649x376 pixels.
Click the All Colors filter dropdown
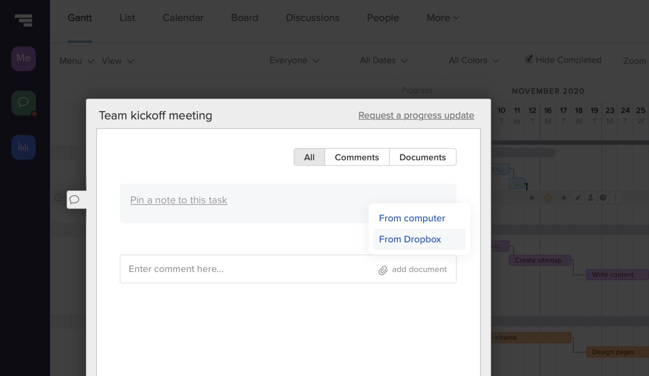pos(473,61)
